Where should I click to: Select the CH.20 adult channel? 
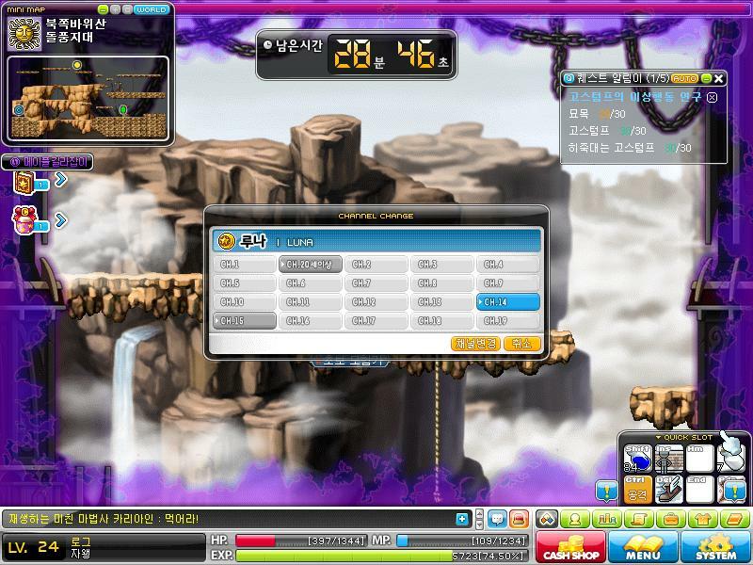click(311, 265)
